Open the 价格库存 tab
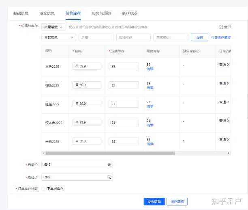The width and height of the screenshot is (248, 210). 73,13
